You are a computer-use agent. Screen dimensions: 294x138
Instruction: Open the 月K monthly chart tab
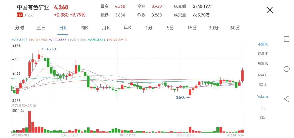pos(106,28)
